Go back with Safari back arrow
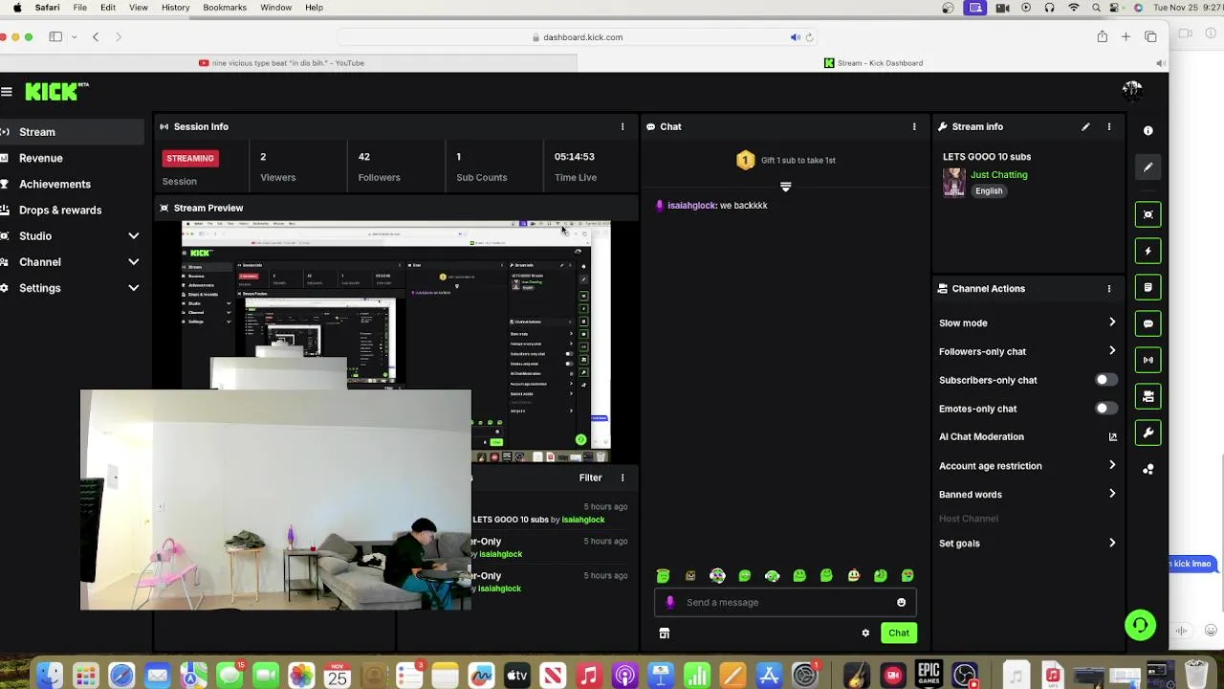The image size is (1224, 689). tap(96, 37)
